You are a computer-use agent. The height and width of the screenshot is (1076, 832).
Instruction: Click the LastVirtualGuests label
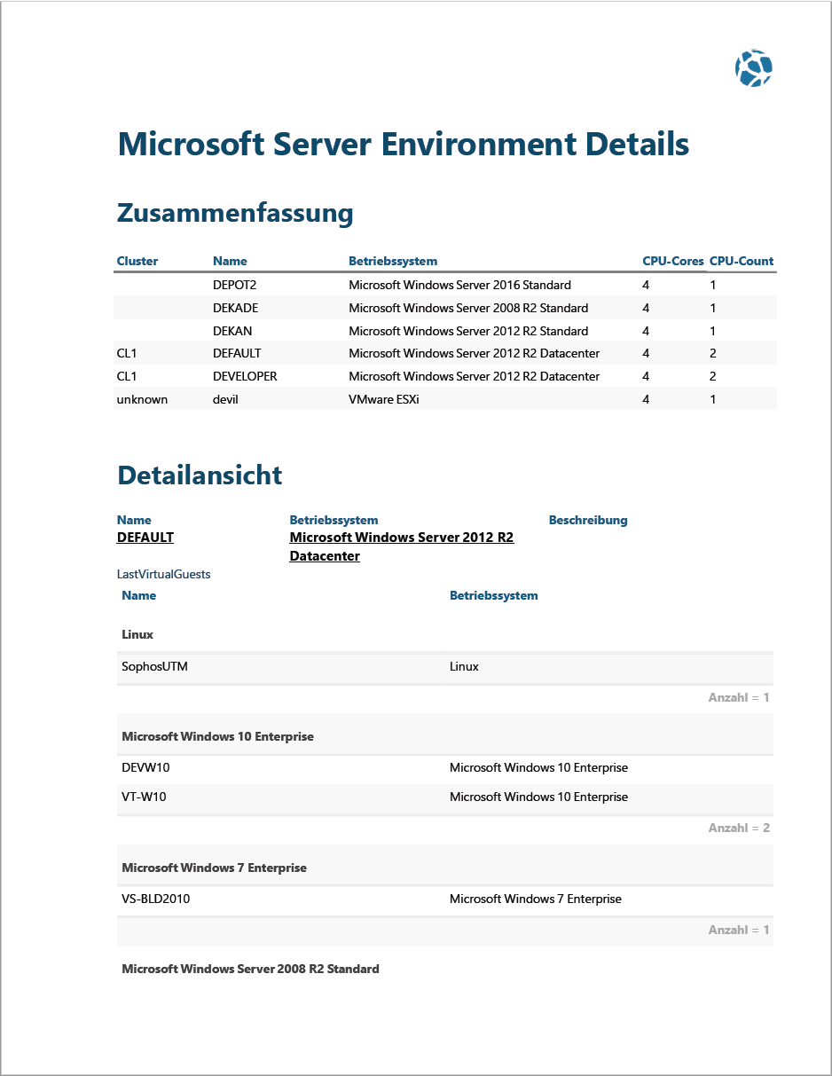(x=164, y=574)
